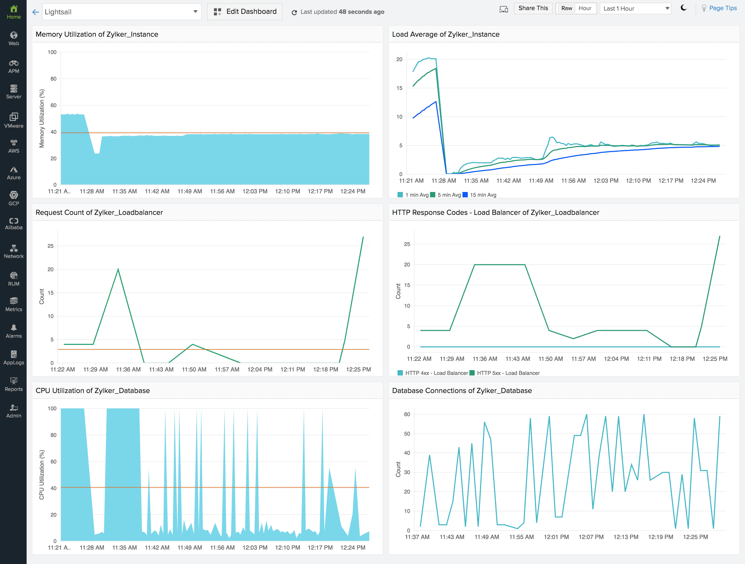Enable dark mode with the moon icon
Image resolution: width=745 pixels, height=564 pixels.
coord(684,8)
